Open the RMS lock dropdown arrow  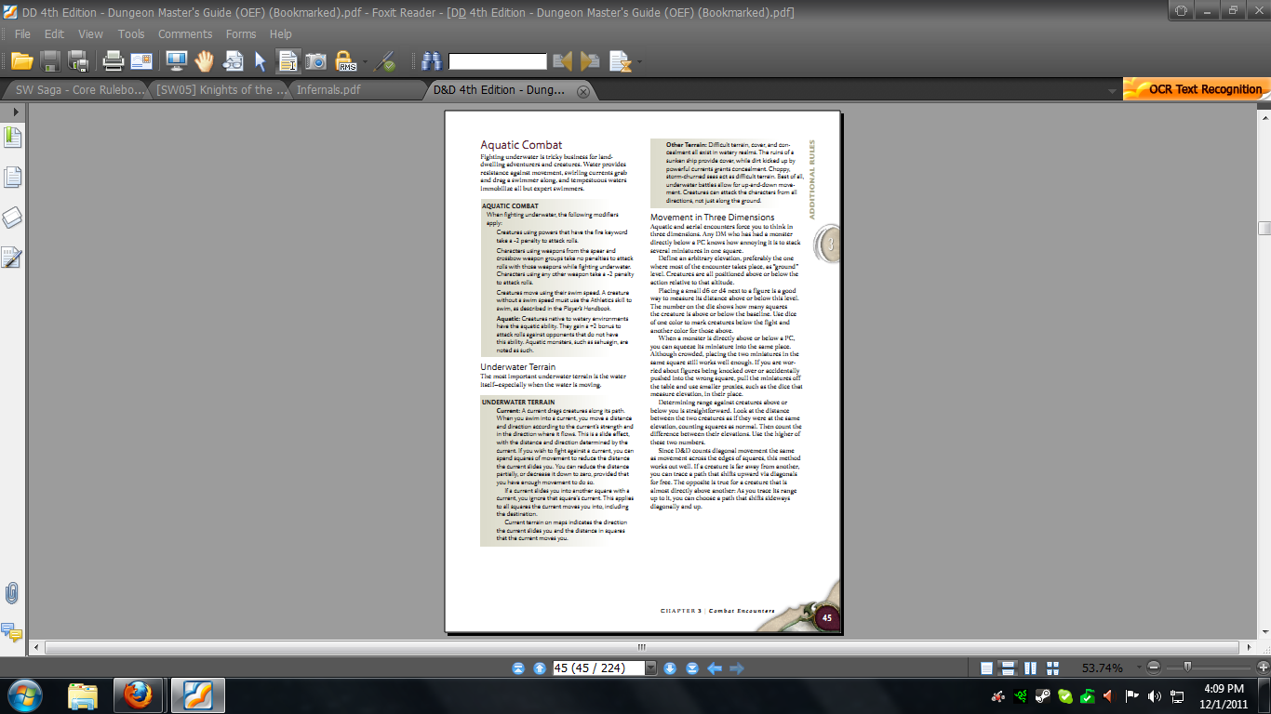pyautogui.click(x=365, y=62)
